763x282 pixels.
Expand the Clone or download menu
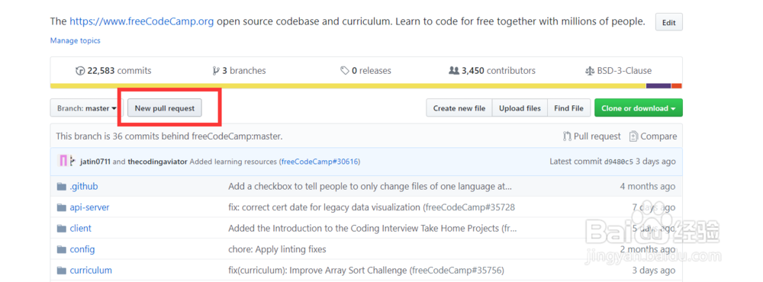coord(639,108)
